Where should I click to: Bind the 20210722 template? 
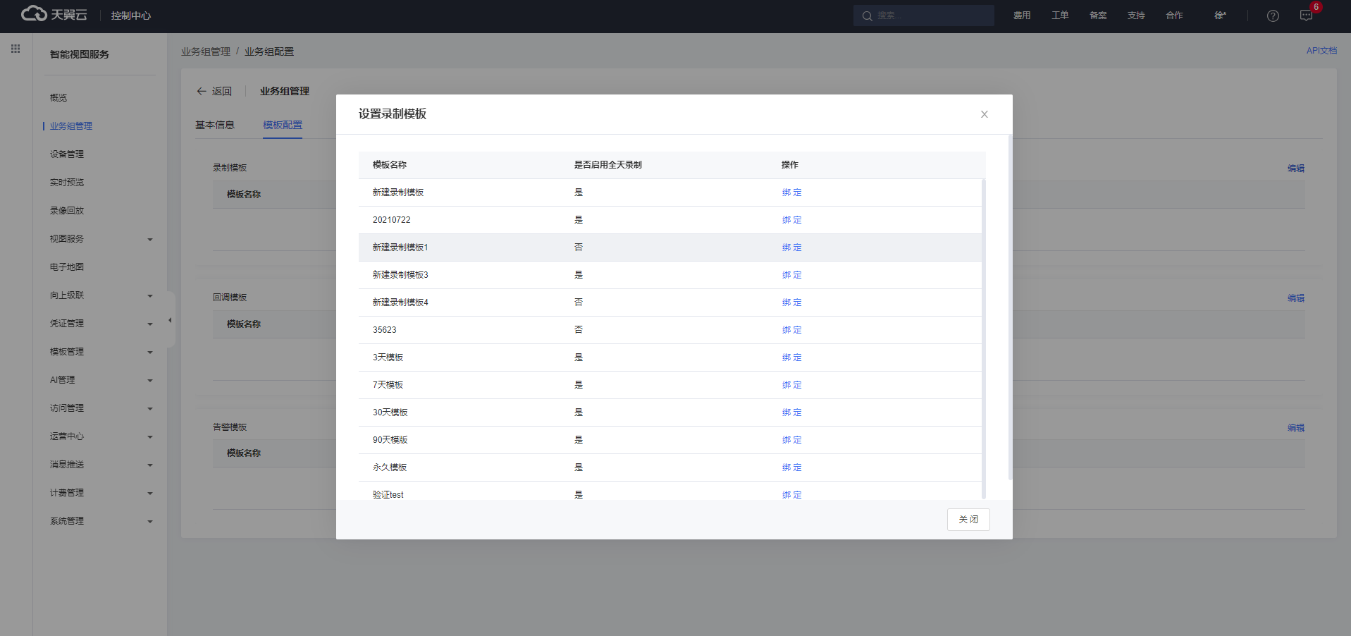(791, 220)
